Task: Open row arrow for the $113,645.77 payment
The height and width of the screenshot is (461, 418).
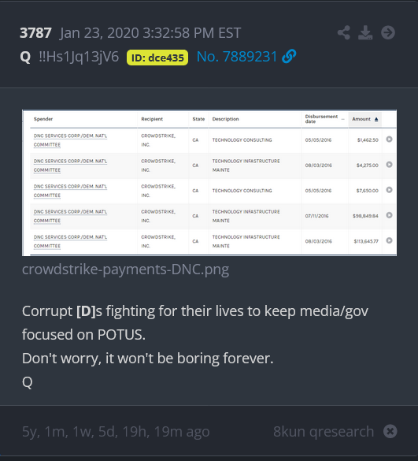Action: pyautogui.click(x=389, y=240)
